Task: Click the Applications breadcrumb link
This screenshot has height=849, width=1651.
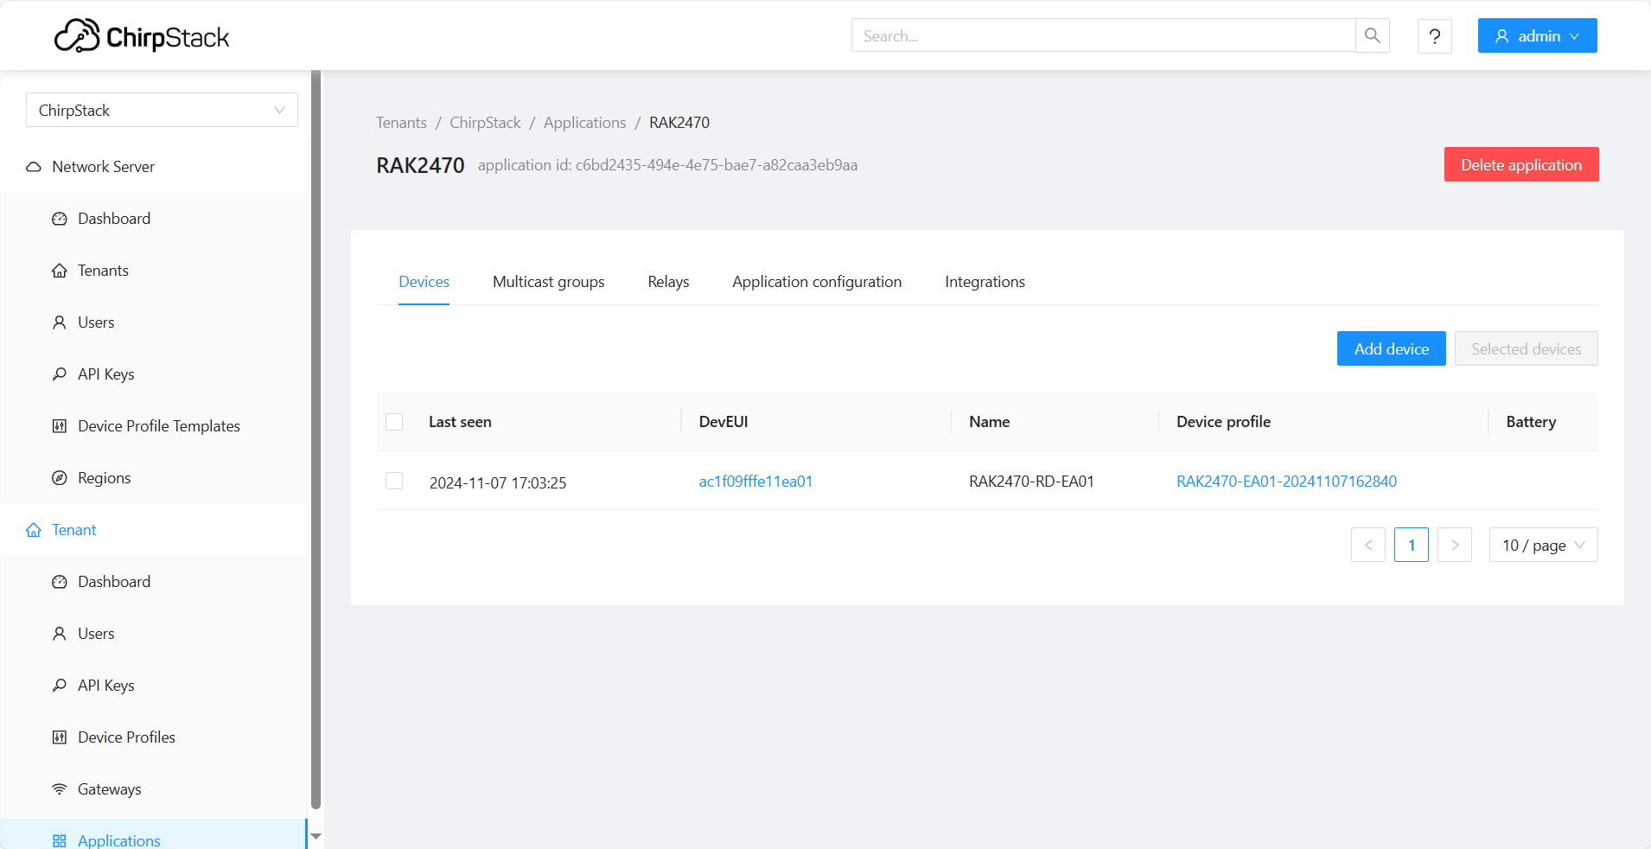Action: 585,123
